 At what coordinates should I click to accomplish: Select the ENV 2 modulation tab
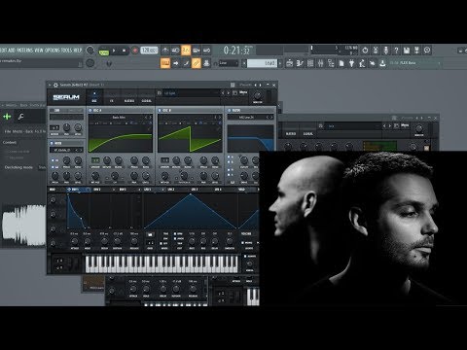97,190
